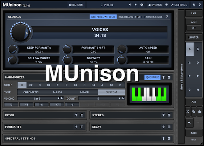Image resolution: width=204 pixels, height=146 pixels.
Task: Click Voicing next arrow
Action: coord(62,99)
